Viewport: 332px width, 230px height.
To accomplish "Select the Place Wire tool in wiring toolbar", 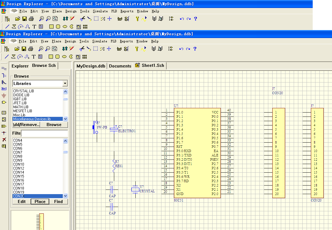I will point(4,68).
